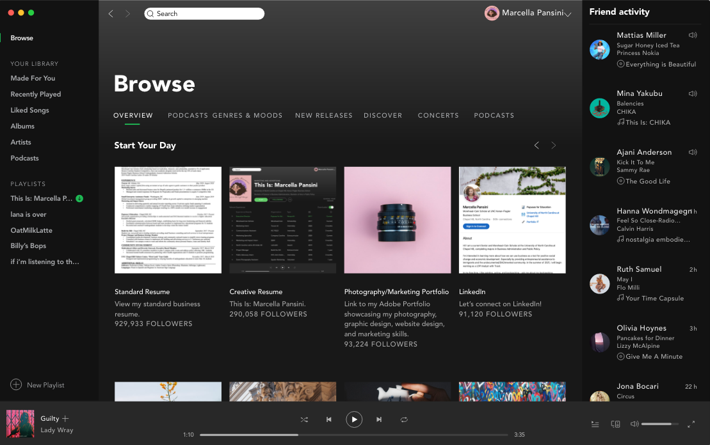Image resolution: width=710 pixels, height=445 pixels.
Task: Open Browse in the sidebar
Action: [x=22, y=38]
